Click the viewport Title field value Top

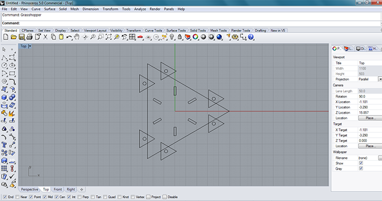[370, 63]
